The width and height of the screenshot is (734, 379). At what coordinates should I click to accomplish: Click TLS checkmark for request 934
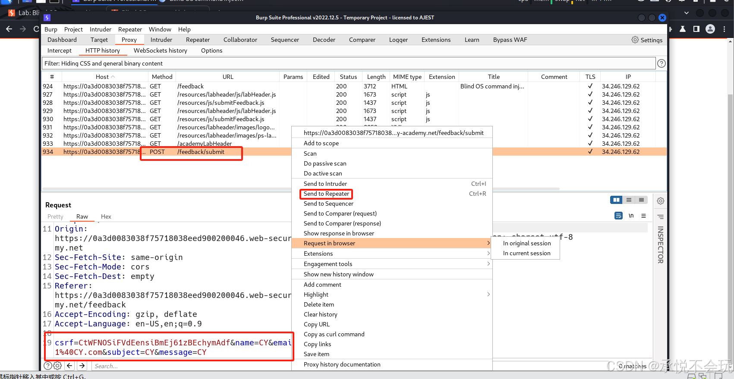click(x=590, y=152)
